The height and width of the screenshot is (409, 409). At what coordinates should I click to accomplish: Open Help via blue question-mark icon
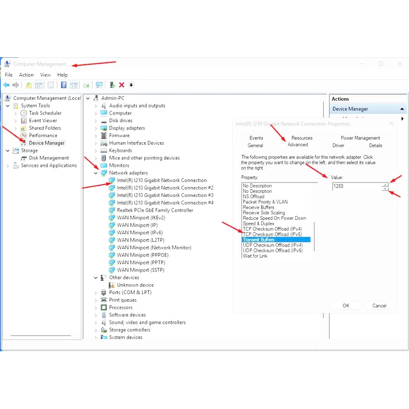coord(63,85)
